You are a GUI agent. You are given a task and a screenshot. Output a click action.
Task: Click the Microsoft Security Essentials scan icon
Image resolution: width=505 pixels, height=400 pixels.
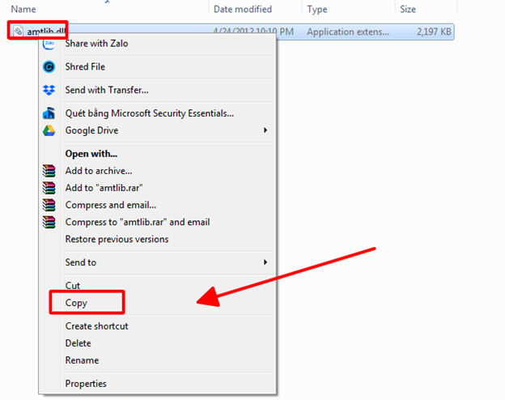(x=49, y=114)
